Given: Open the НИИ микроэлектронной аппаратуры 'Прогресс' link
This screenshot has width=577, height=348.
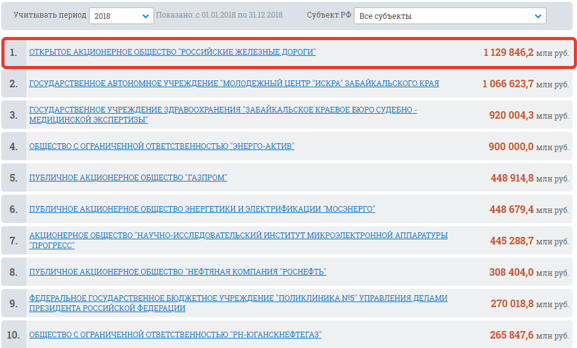Looking at the screenshot, I should click(x=238, y=240).
